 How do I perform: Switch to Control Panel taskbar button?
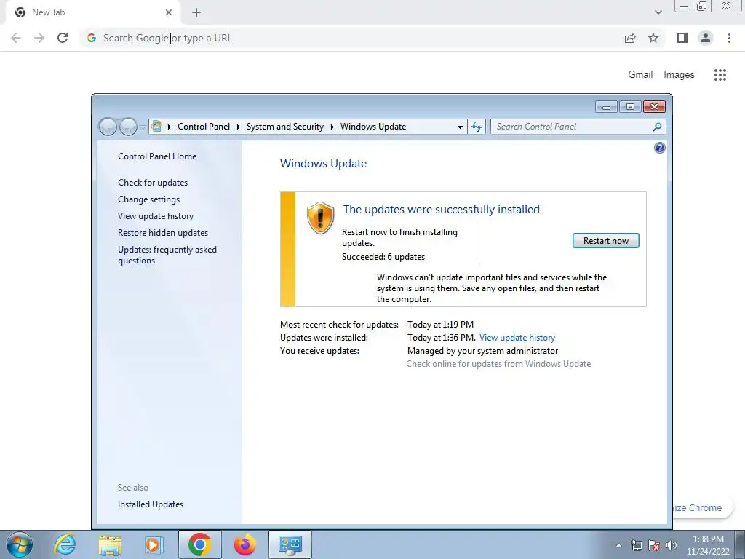(x=290, y=544)
